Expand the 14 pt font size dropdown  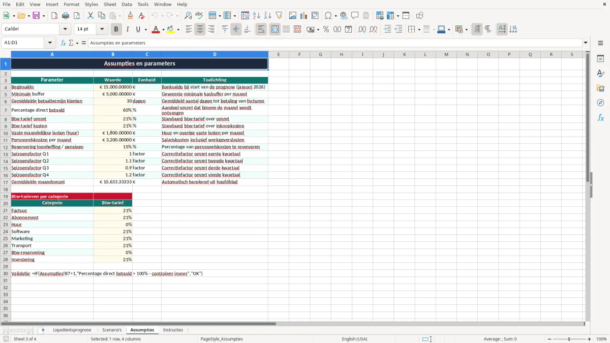pyautogui.click(x=102, y=29)
